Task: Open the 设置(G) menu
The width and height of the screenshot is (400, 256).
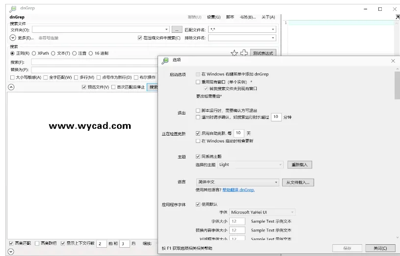Action: click(213, 17)
